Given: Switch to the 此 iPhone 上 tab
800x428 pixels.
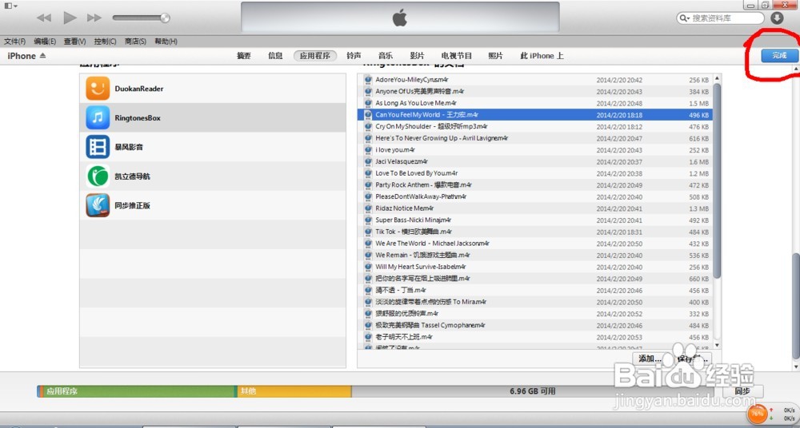Looking at the screenshot, I should pos(542,56).
